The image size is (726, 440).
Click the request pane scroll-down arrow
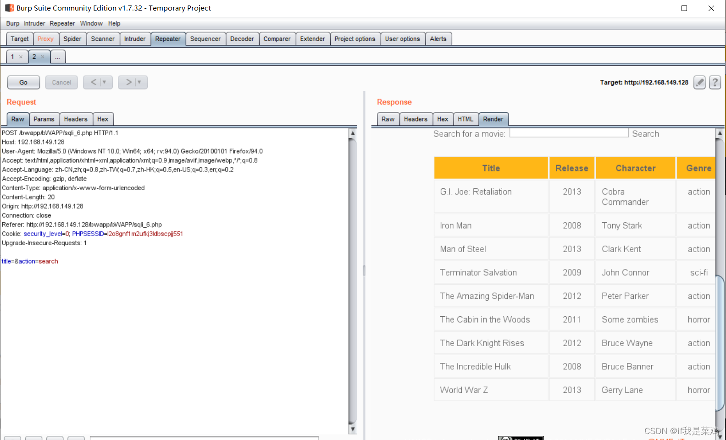click(353, 429)
